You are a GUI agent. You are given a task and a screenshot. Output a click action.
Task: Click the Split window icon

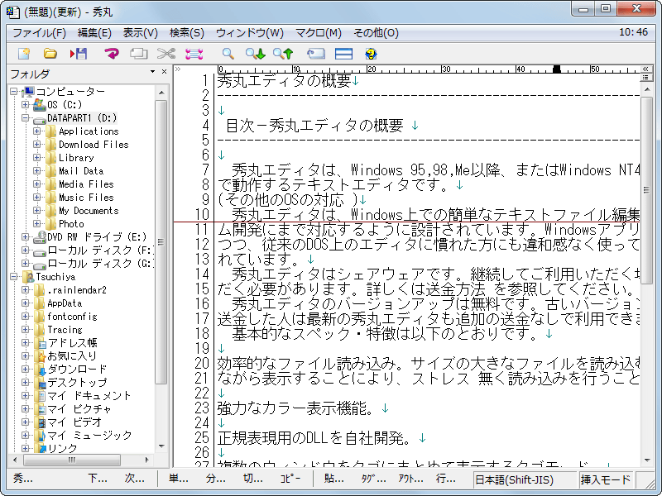[343, 54]
